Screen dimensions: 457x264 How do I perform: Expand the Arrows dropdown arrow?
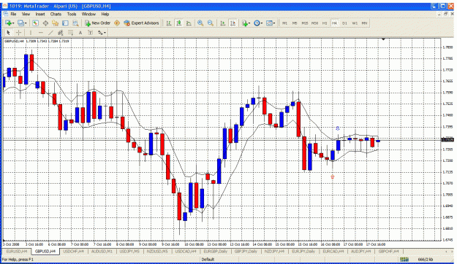pos(105,33)
